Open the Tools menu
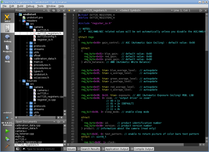The height and width of the screenshot is (152, 209). click(x=40, y=6)
